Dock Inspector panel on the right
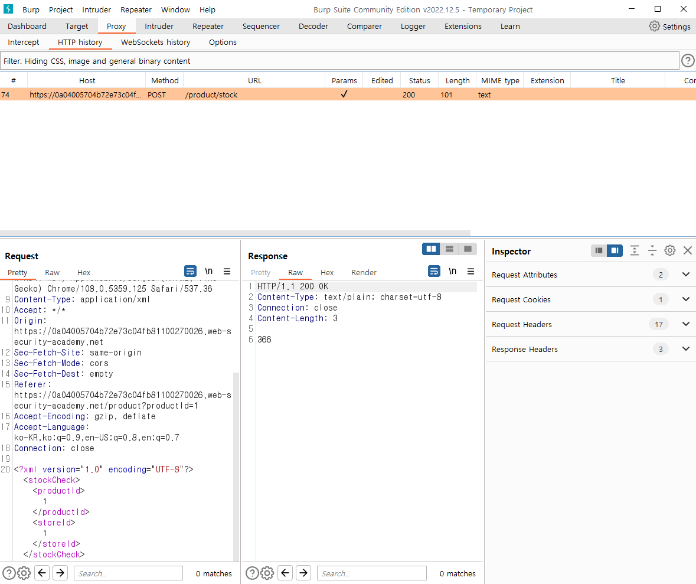The height and width of the screenshot is (584, 696). [x=615, y=250]
